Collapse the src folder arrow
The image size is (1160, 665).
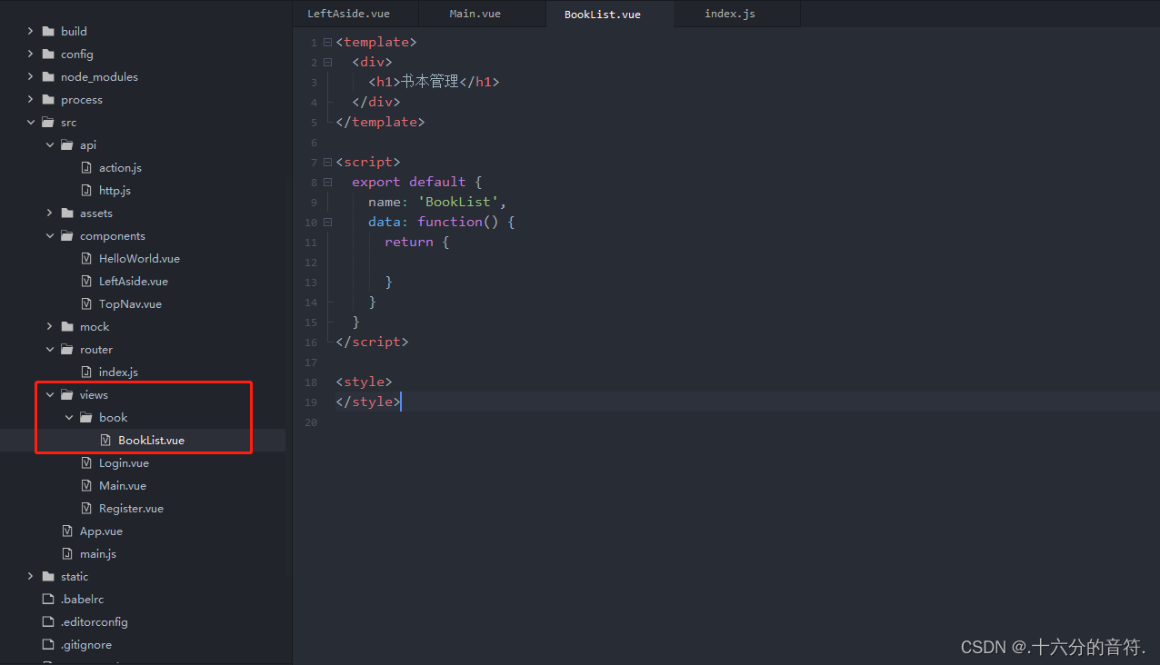click(x=30, y=122)
